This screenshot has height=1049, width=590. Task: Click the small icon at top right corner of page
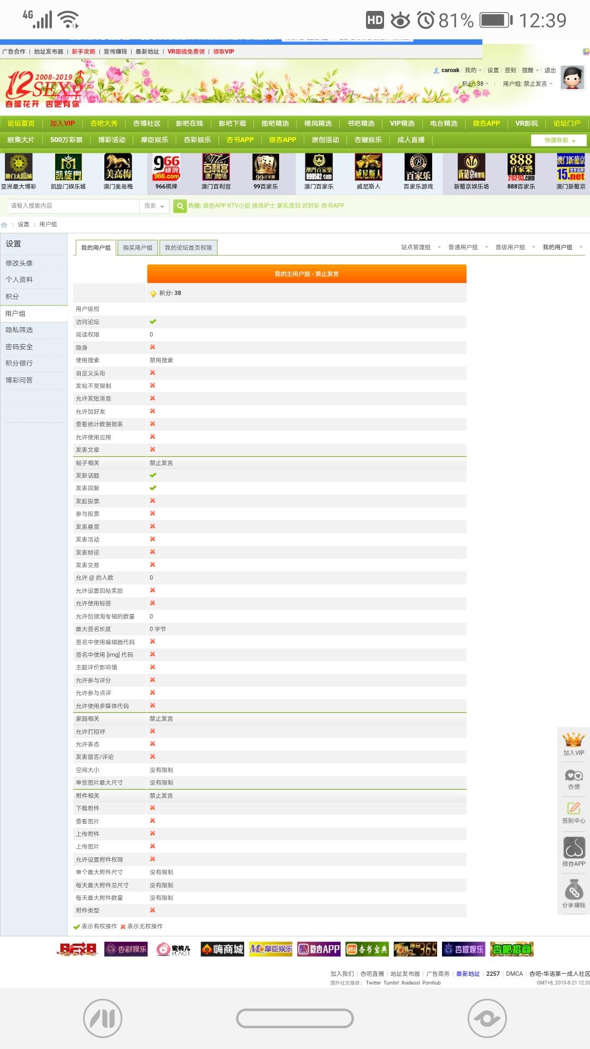586,51
